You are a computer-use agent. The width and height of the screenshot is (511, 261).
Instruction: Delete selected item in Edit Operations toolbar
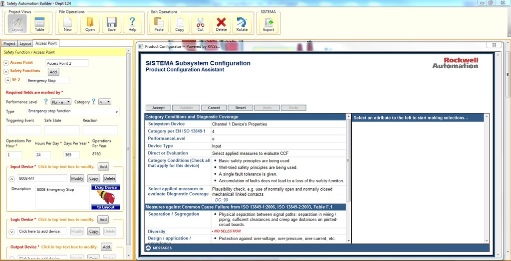click(221, 24)
